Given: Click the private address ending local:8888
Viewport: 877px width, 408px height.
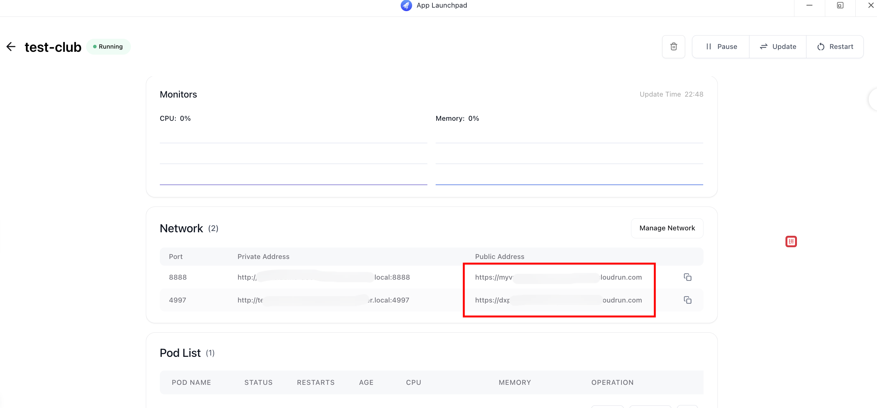Looking at the screenshot, I should point(323,277).
